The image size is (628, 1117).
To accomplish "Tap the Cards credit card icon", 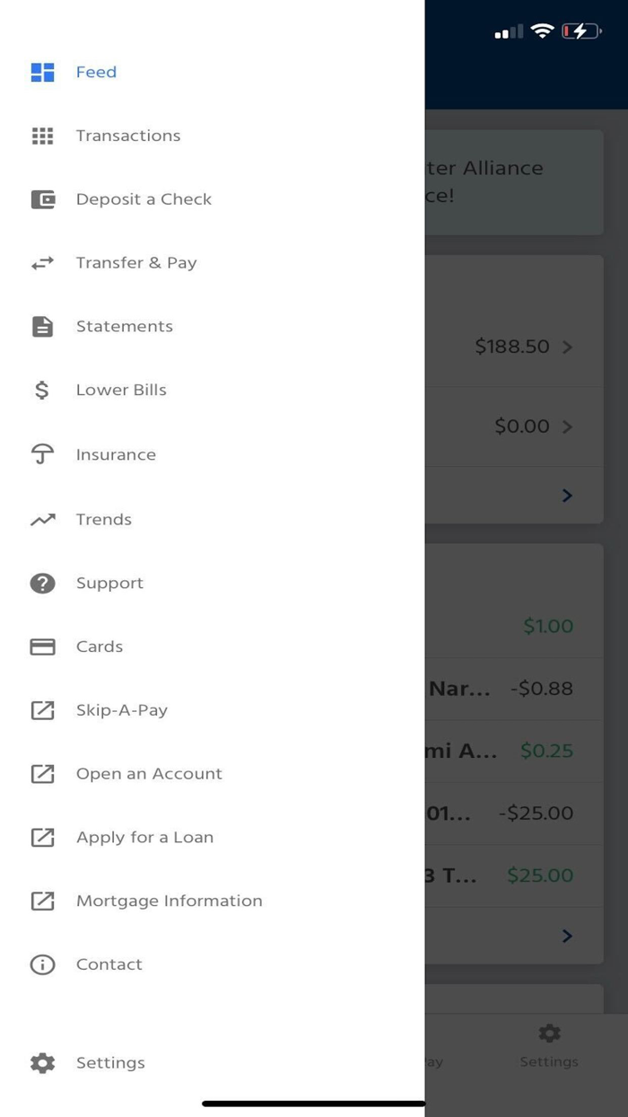I will pyautogui.click(x=42, y=646).
